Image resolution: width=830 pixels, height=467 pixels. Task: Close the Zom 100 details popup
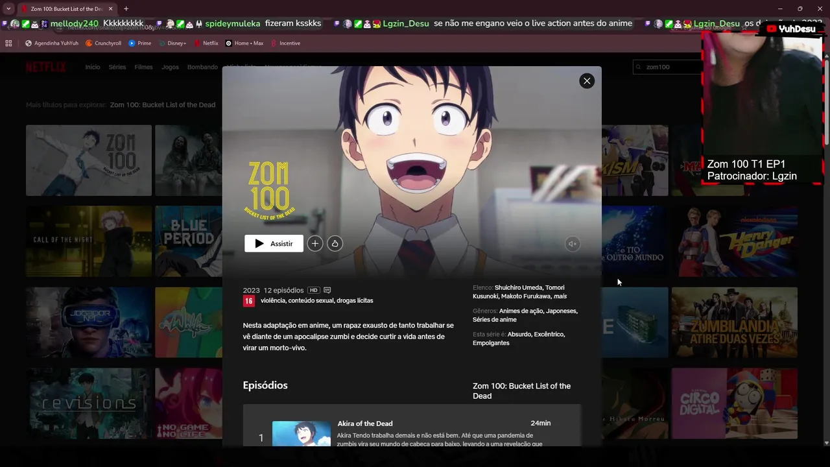pyautogui.click(x=587, y=81)
